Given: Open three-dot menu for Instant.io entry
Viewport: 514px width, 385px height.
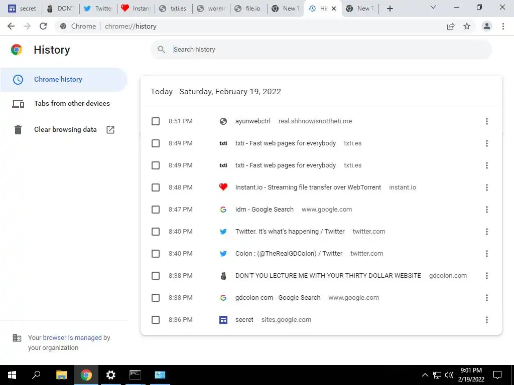Looking at the screenshot, I should tap(487, 187).
